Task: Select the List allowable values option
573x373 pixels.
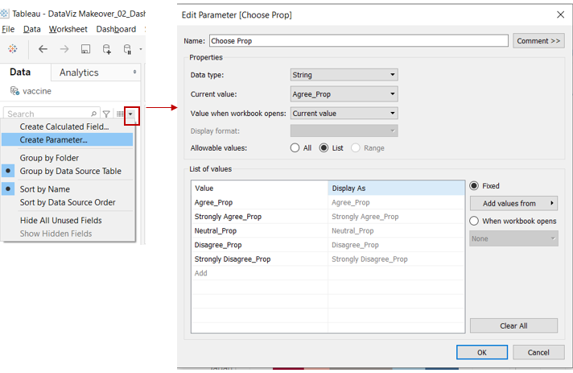Action: point(324,148)
